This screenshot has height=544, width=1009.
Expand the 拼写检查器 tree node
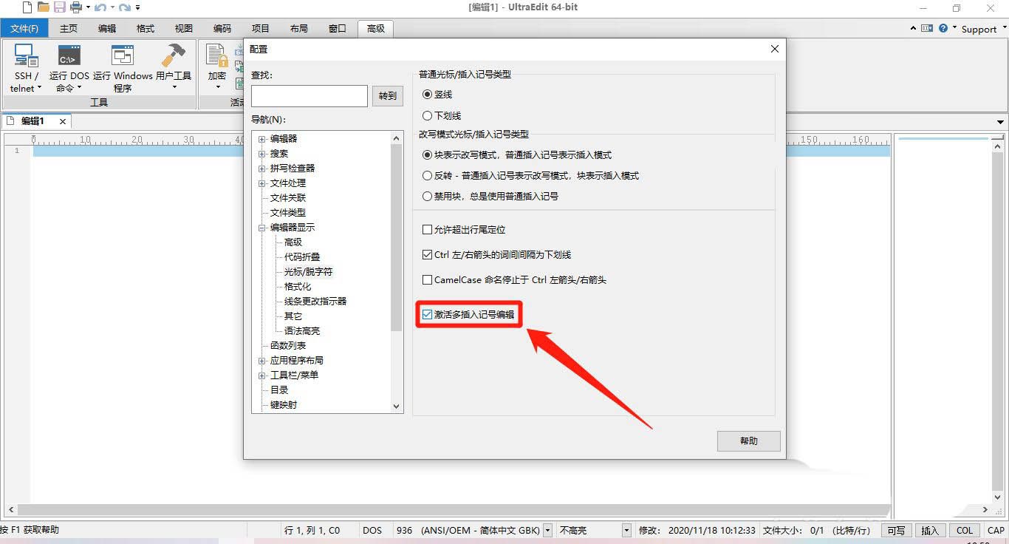point(261,169)
